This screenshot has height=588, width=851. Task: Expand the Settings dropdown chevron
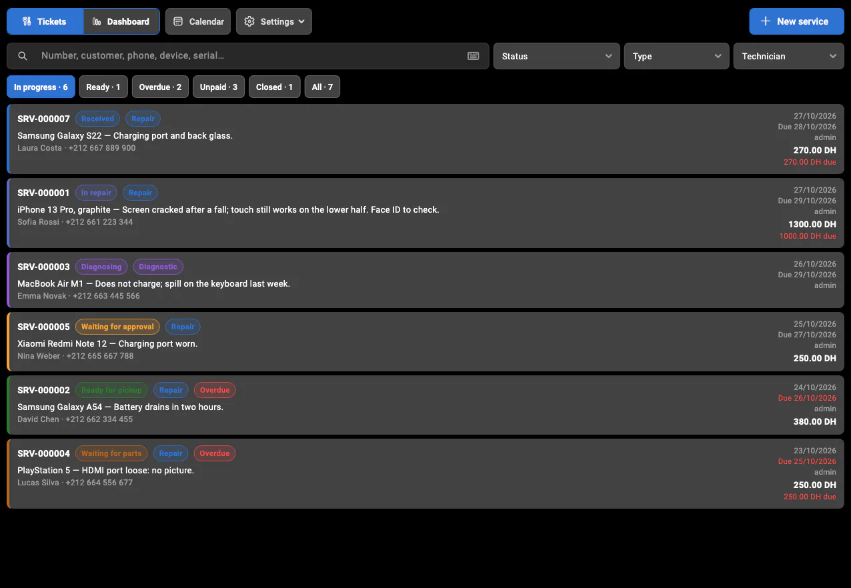301,21
